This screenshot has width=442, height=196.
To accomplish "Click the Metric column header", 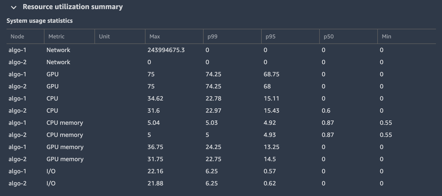I will point(56,37).
